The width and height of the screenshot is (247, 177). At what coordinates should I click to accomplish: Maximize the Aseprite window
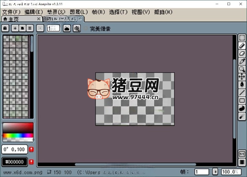pos(229,4)
